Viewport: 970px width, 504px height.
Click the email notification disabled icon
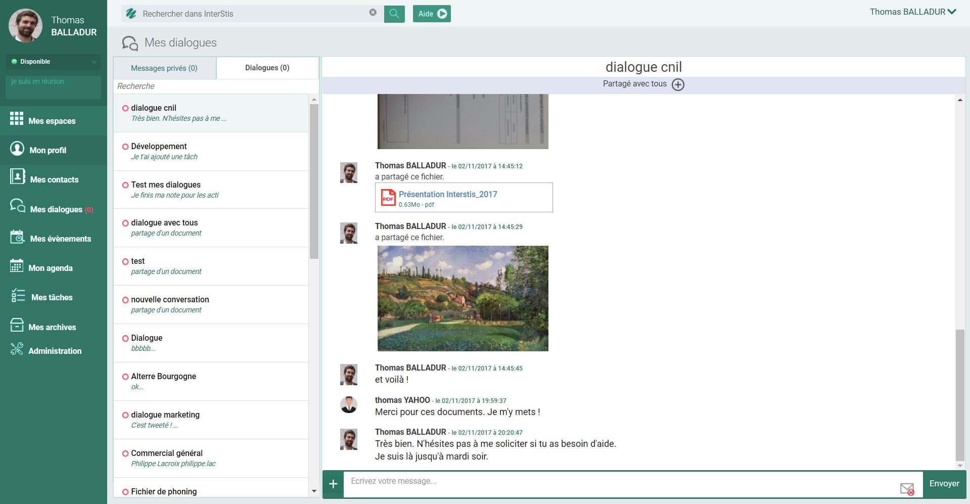click(907, 489)
